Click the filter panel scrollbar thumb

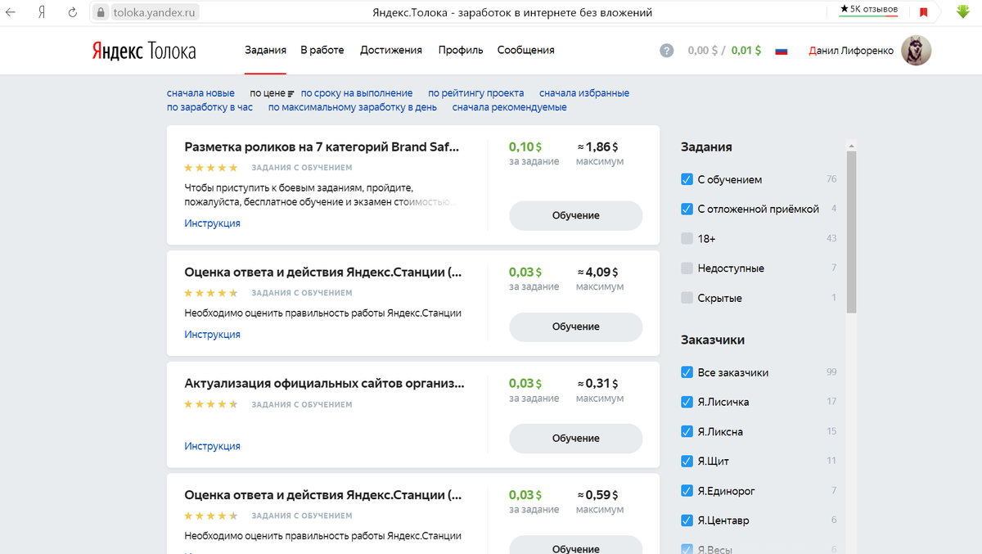[851, 232]
